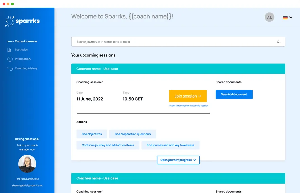Go to Coaching history
Screen dimensions: 300x193
(x=26, y=68)
